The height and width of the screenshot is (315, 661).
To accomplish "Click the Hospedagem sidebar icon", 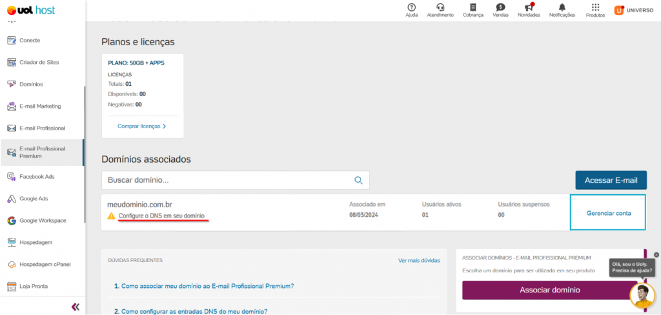I will point(12,243).
